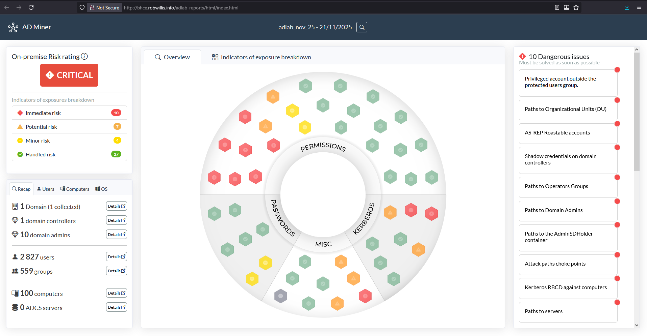647x336 pixels.
Task: Open reader view icon in address bar
Action: tap(557, 7)
